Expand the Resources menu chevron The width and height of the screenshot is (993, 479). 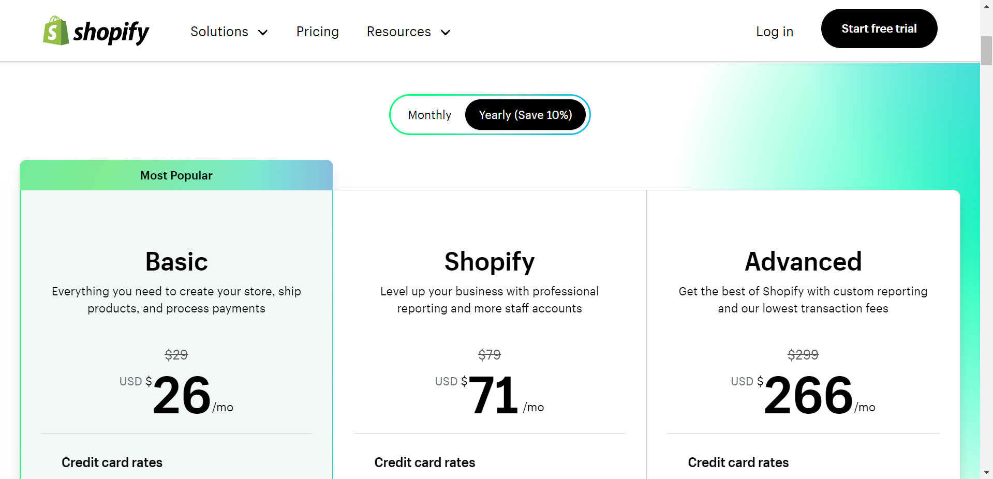click(x=446, y=33)
